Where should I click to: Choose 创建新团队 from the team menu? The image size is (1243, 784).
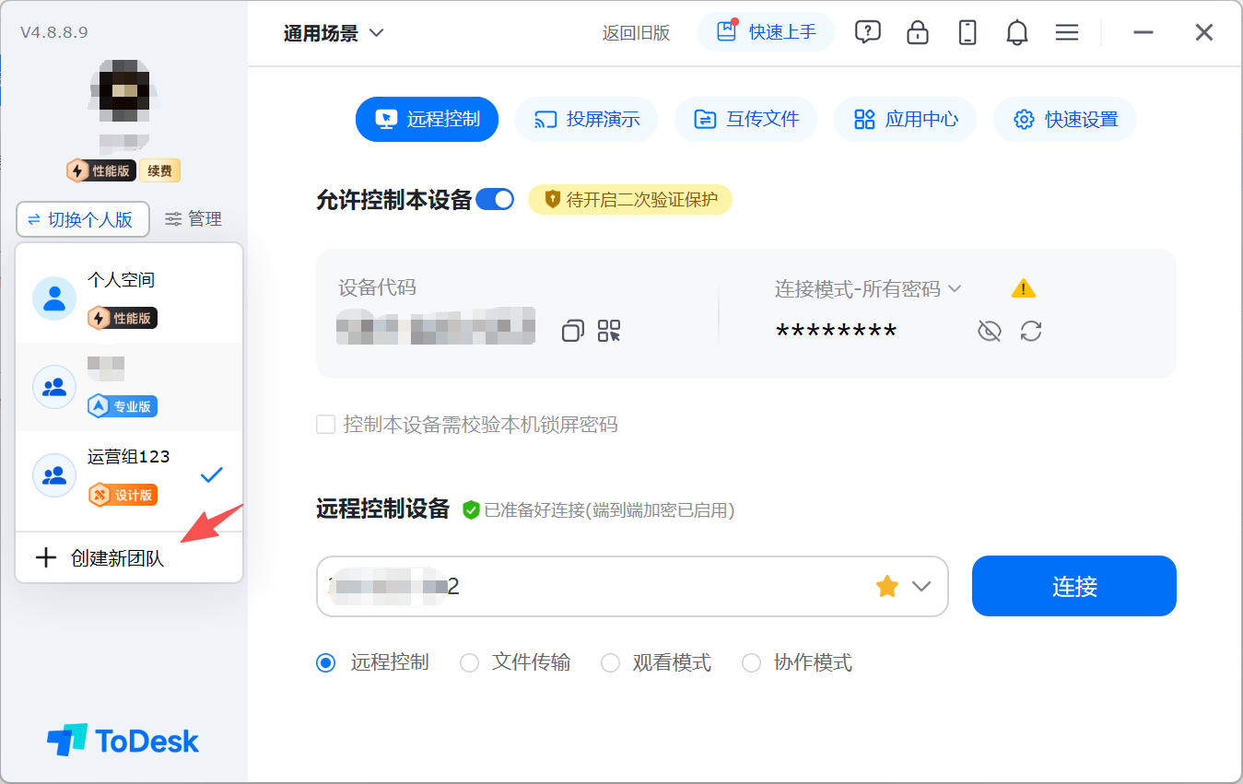tap(117, 558)
